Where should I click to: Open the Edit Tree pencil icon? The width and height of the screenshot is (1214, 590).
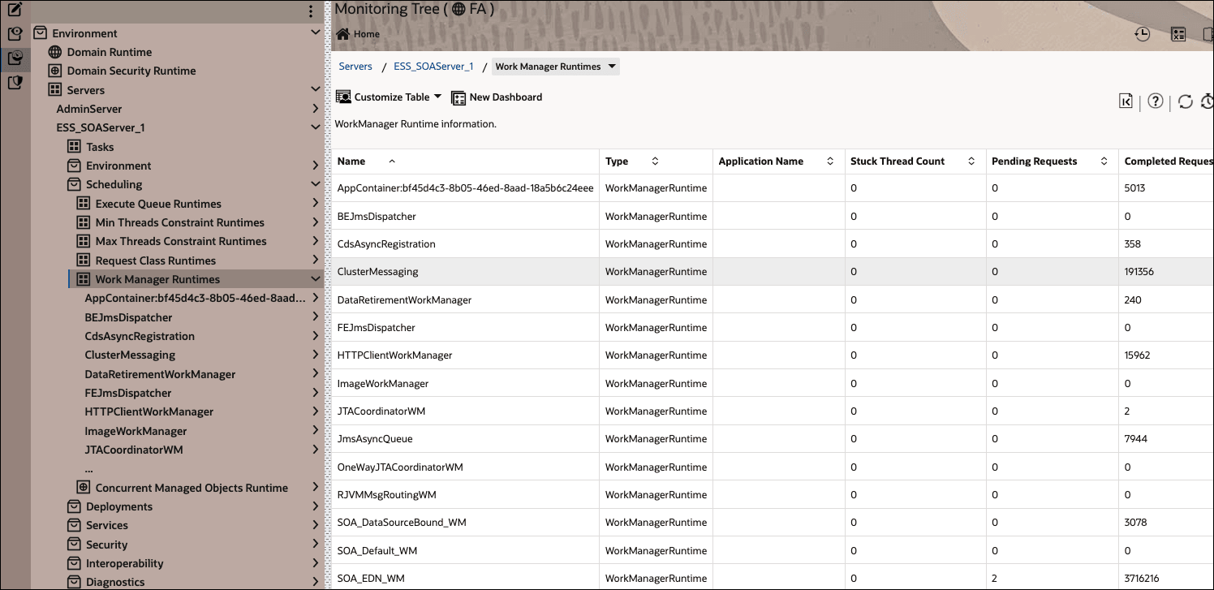(15, 10)
